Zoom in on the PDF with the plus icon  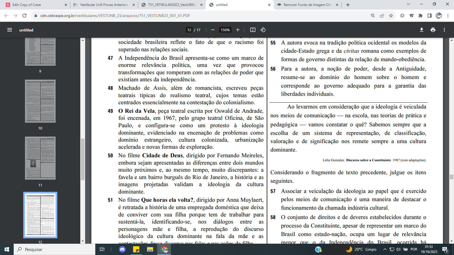click(x=238, y=30)
